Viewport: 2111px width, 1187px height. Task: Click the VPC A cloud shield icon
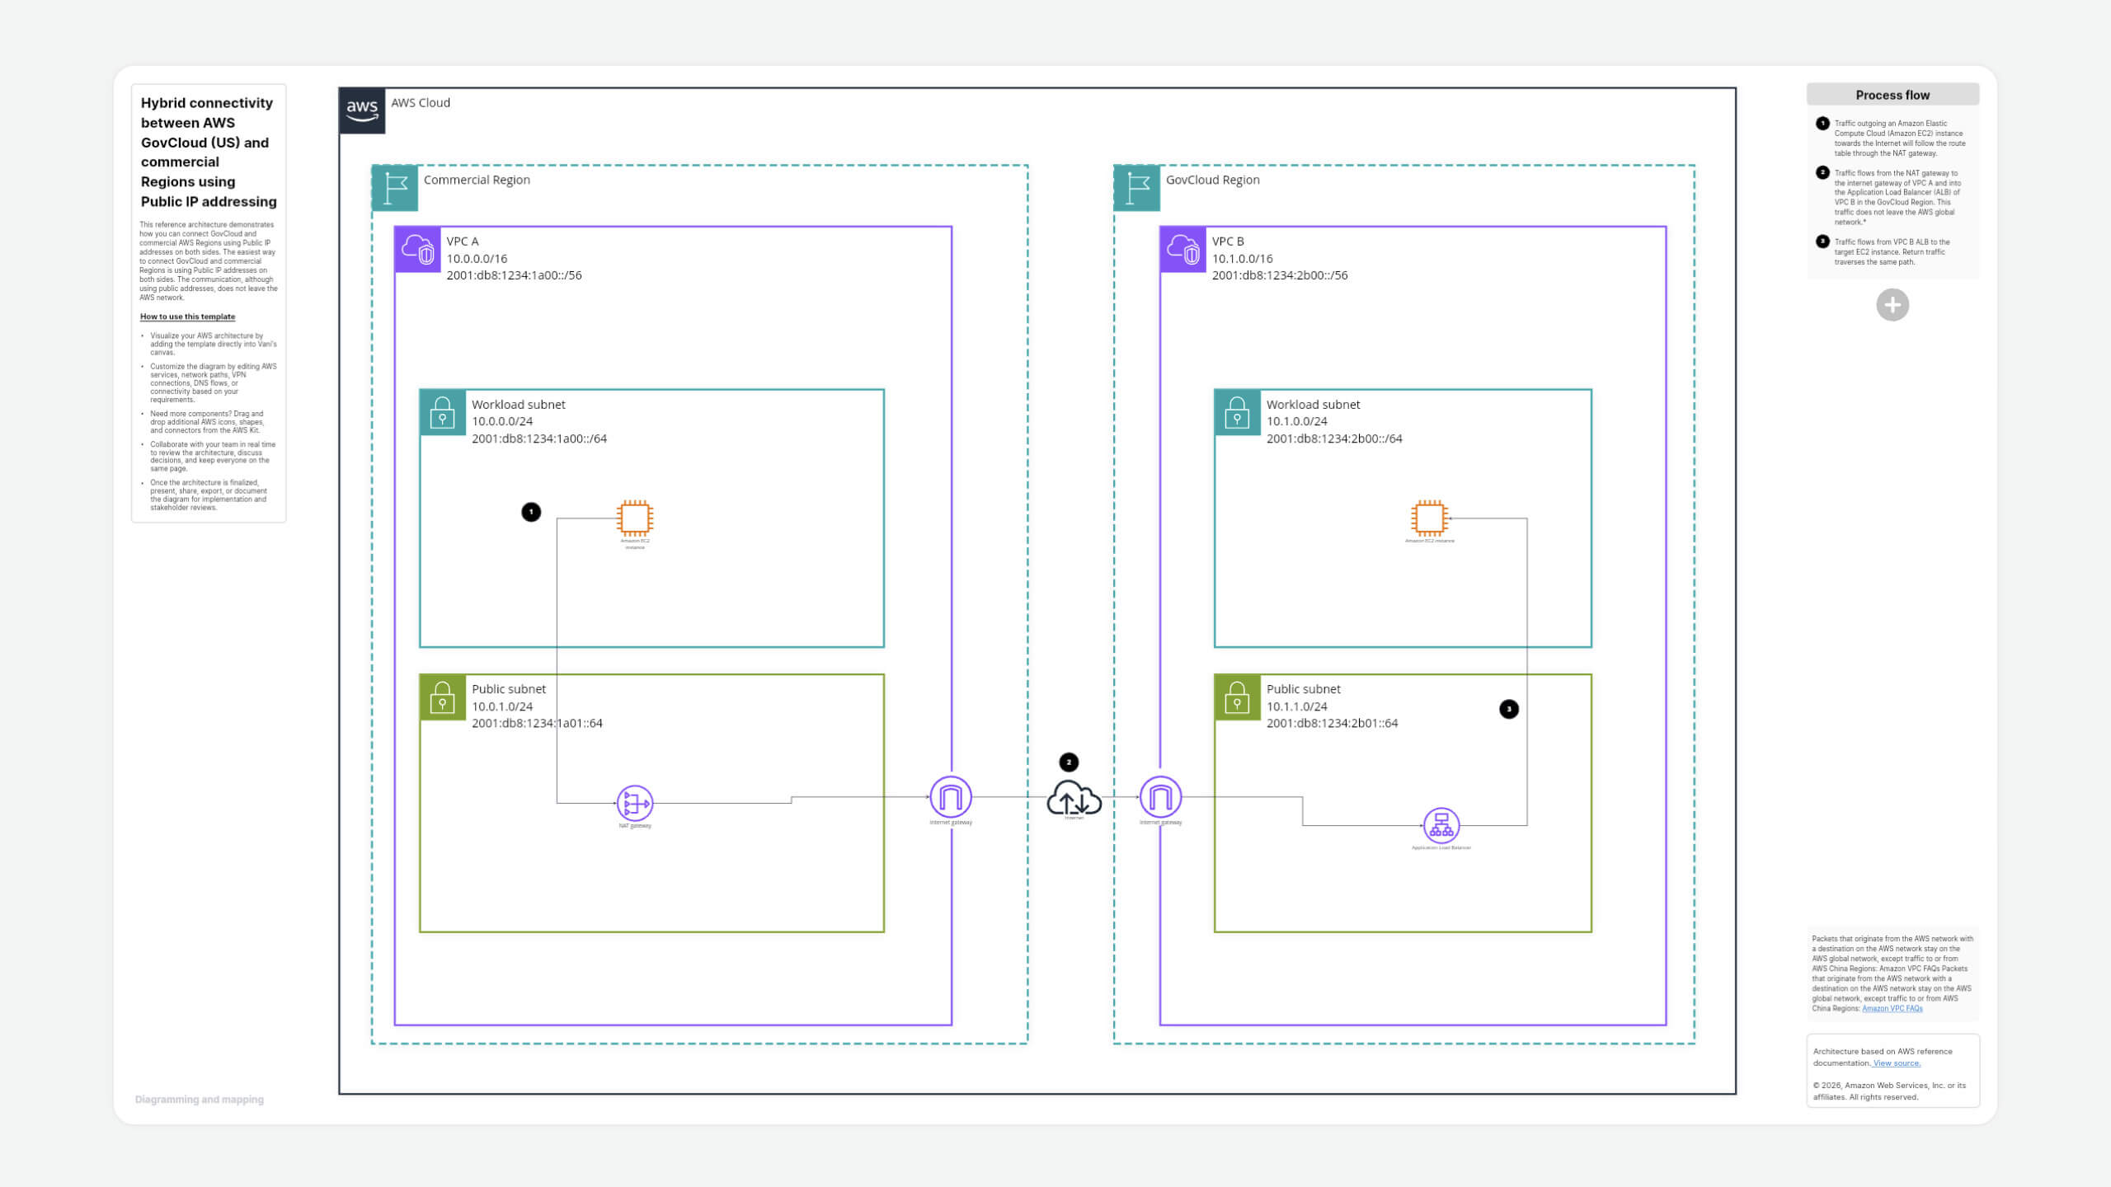click(x=418, y=249)
